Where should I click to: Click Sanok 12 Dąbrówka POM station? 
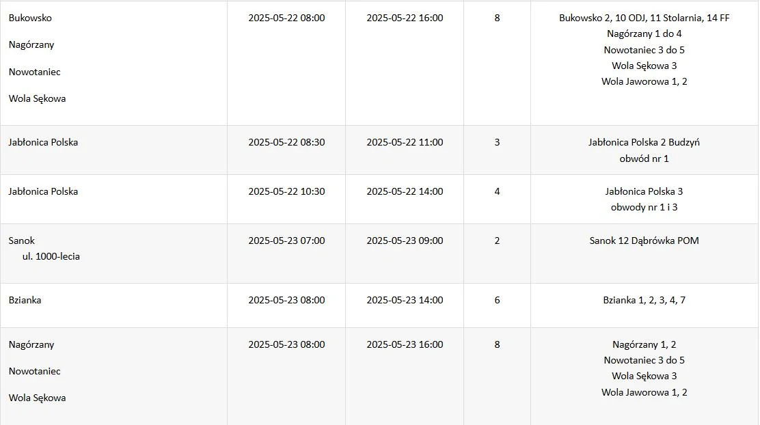point(644,241)
